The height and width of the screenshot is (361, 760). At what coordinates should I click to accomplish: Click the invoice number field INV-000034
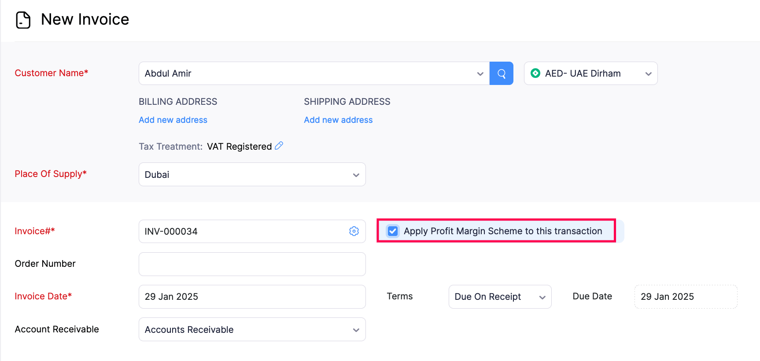tap(242, 232)
